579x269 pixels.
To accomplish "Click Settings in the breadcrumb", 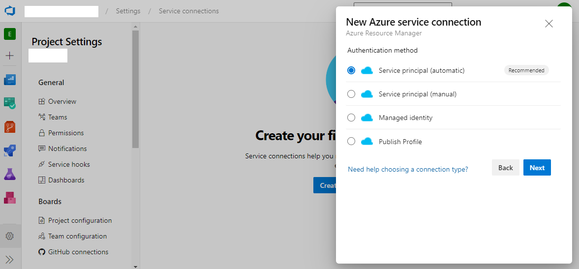I will click(x=128, y=11).
